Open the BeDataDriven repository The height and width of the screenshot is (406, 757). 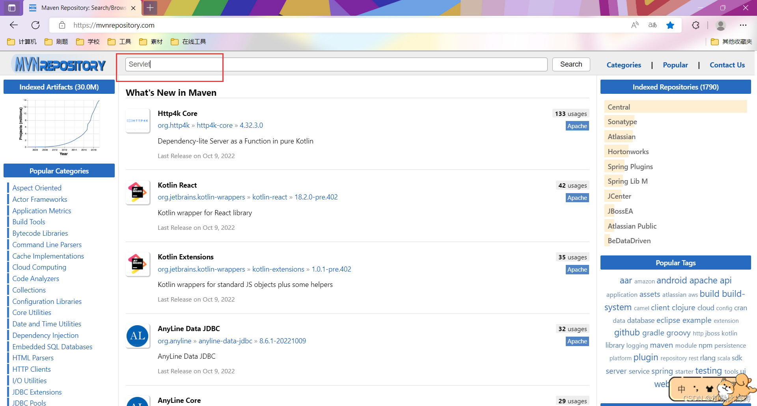pyautogui.click(x=629, y=241)
